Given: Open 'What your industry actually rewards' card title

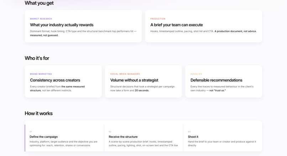Looking at the screenshot, I should (62, 25).
